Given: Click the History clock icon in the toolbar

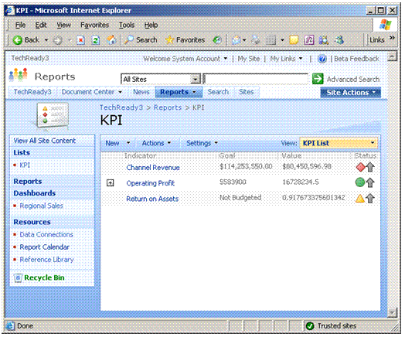Looking at the screenshot, I should [217, 40].
